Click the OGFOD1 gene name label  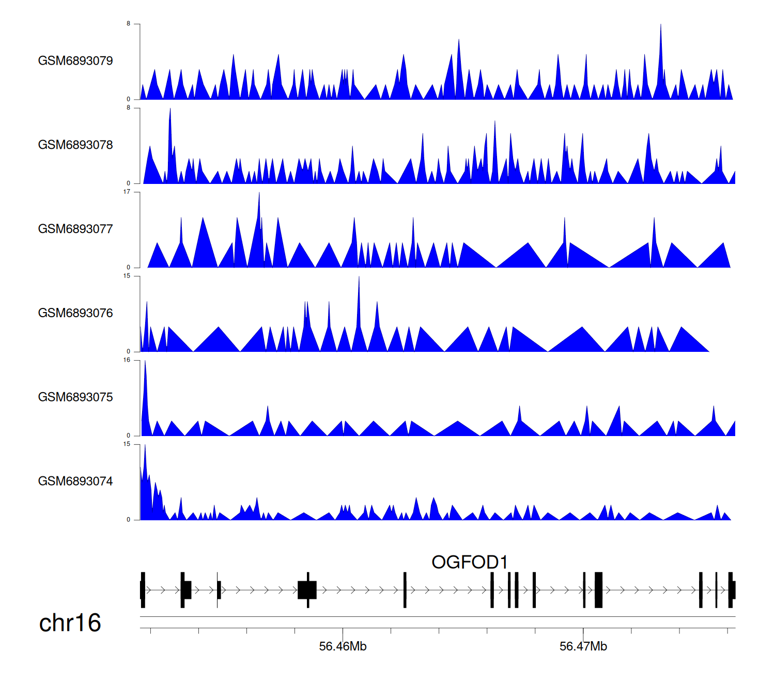tap(469, 562)
